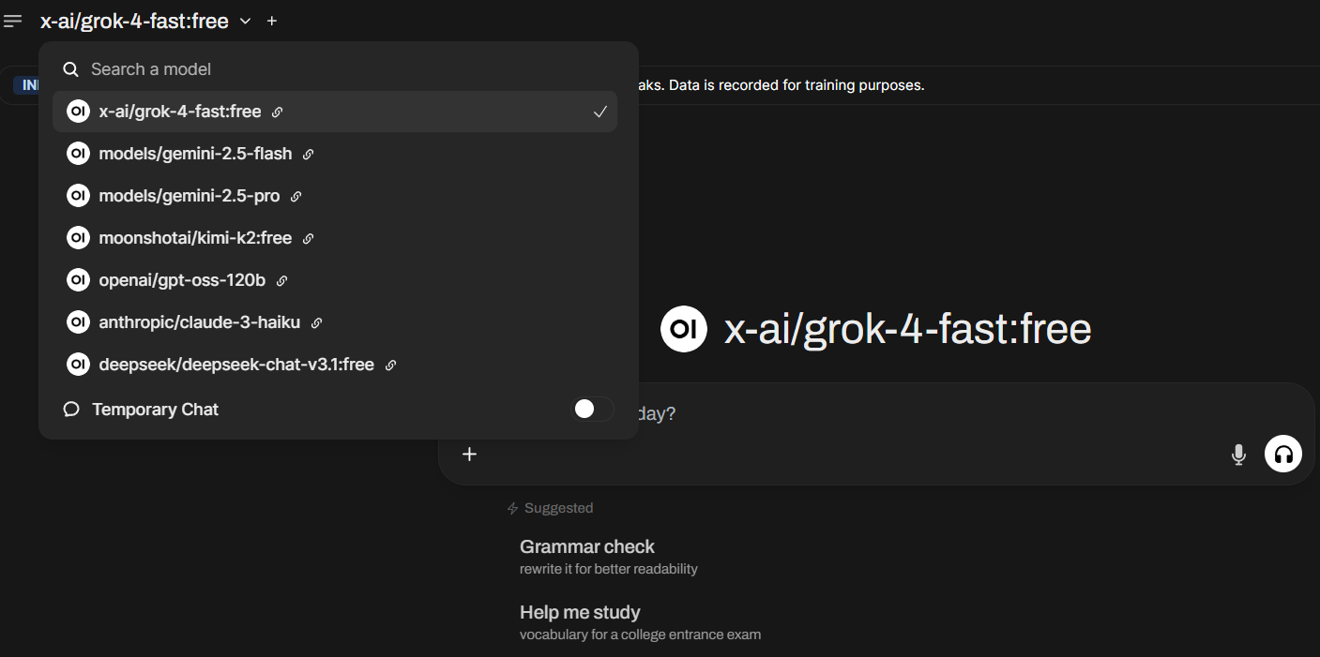Open attachments with the plus button in chat box

coord(470,455)
